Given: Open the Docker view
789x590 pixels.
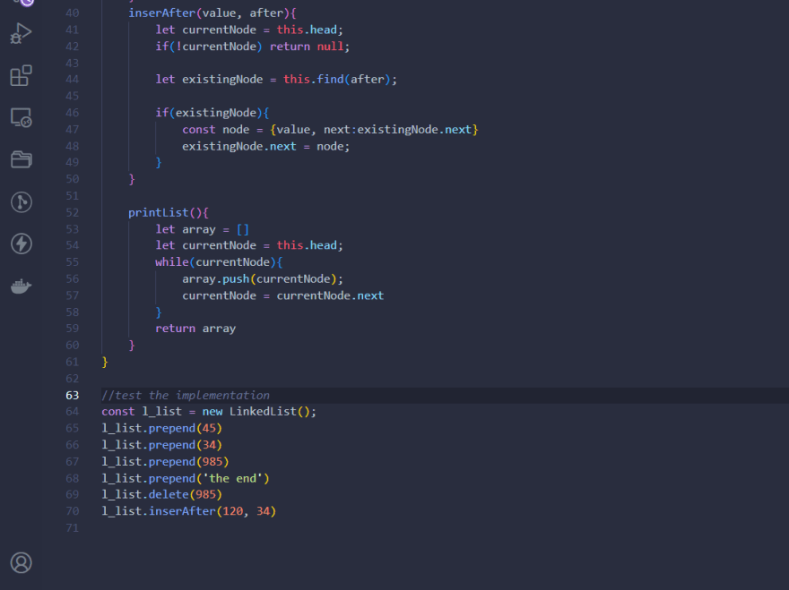Looking at the screenshot, I should click(x=22, y=286).
